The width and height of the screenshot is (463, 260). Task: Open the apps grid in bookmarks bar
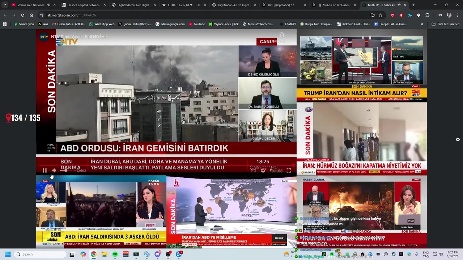5,24
